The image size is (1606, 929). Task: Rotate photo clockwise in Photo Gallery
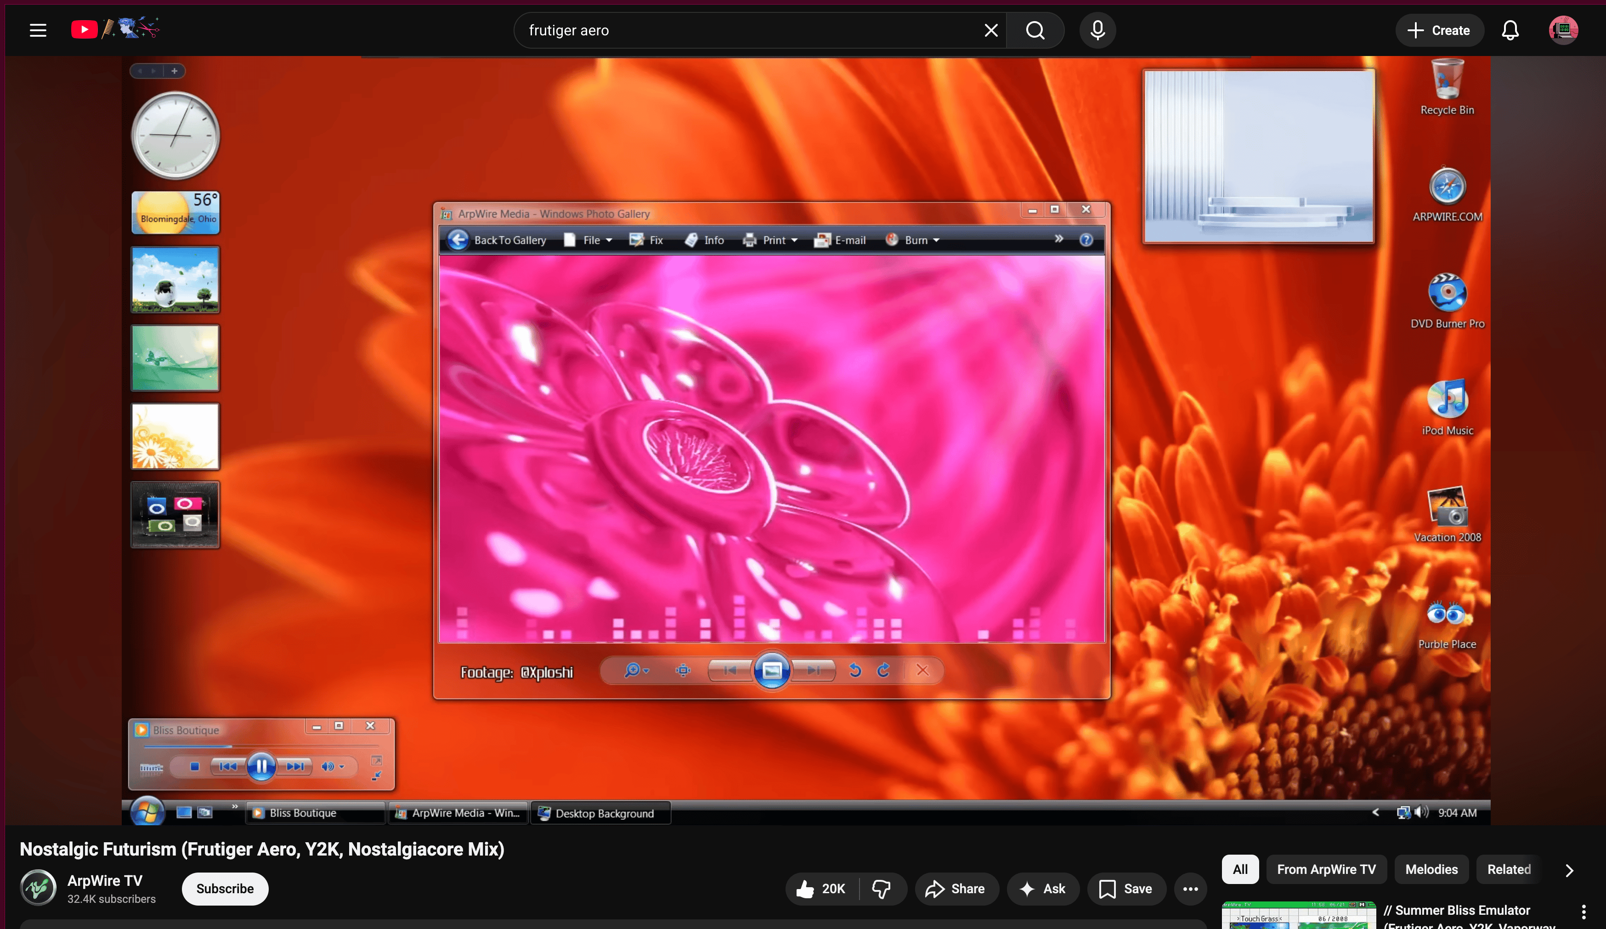882,671
